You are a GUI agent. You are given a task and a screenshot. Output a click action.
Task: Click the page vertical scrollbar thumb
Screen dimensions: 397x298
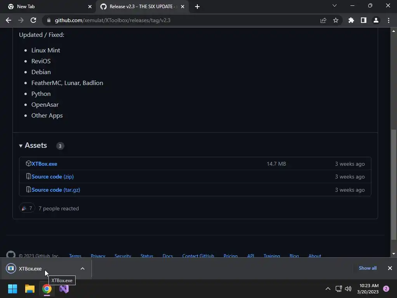pos(394,185)
